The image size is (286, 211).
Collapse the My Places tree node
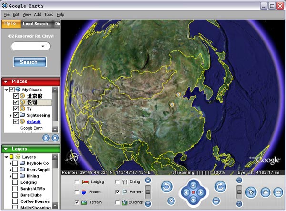click(x=6, y=90)
